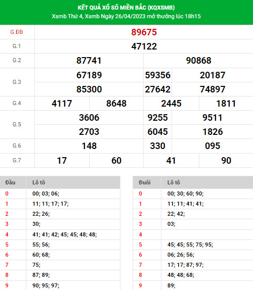253x290 pixels.
Task: Select the G.1 prize number 47122
Action: [x=144, y=46]
